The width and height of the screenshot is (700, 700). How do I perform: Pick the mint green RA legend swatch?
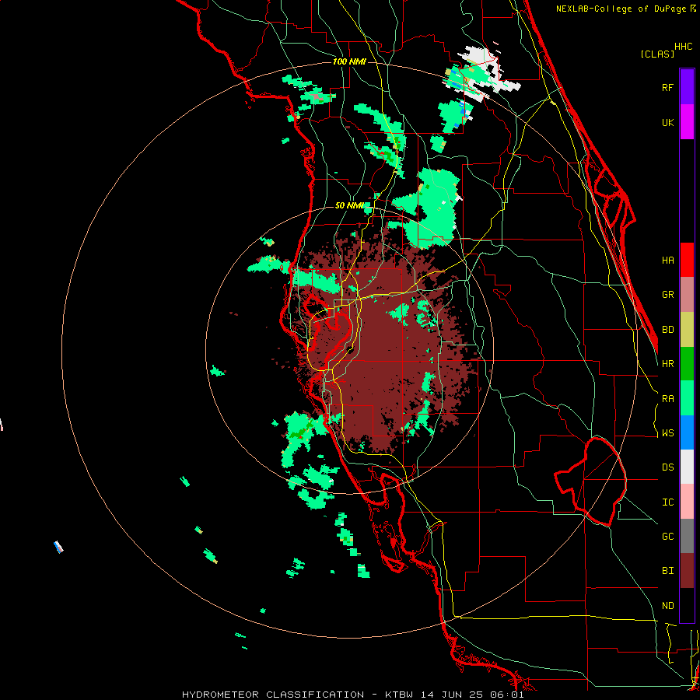[687, 398]
